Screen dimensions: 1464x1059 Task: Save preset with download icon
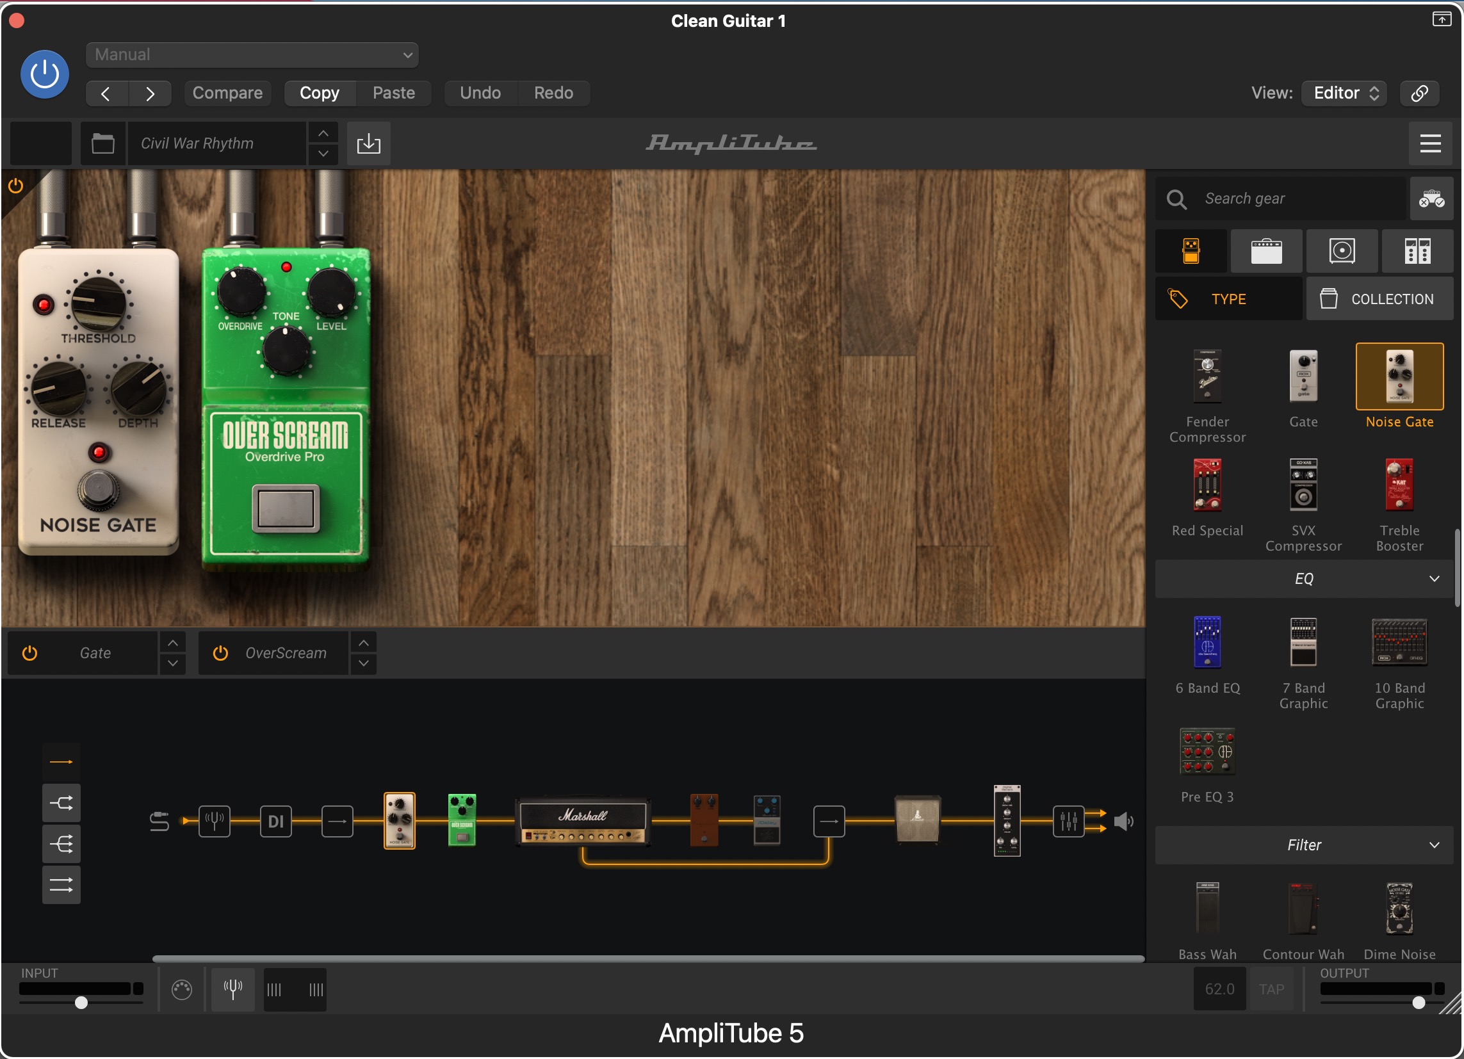coord(369,143)
